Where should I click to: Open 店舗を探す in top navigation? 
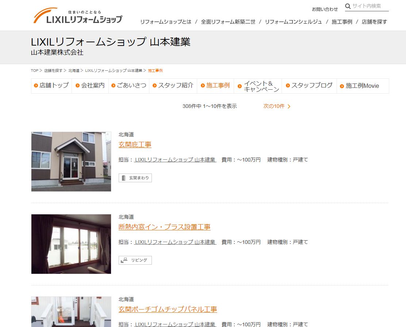coord(374,22)
